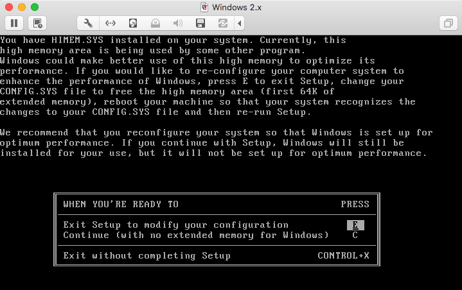Viewport: 462px width, 290px height.
Task: Pause the virtual machine
Action: tap(14, 23)
